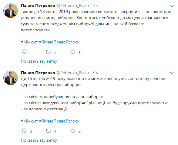
Task: Like the 18 квітня tweet
Action: click(73, 52)
